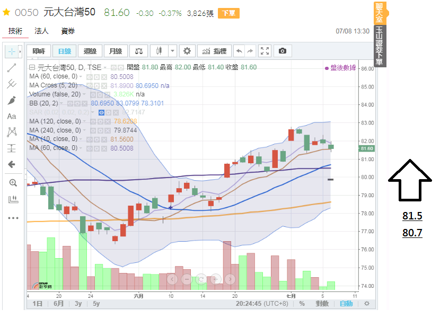Select the 日線 daily interval
Image resolution: width=440 pixels, height=318 pixels.
(65, 51)
